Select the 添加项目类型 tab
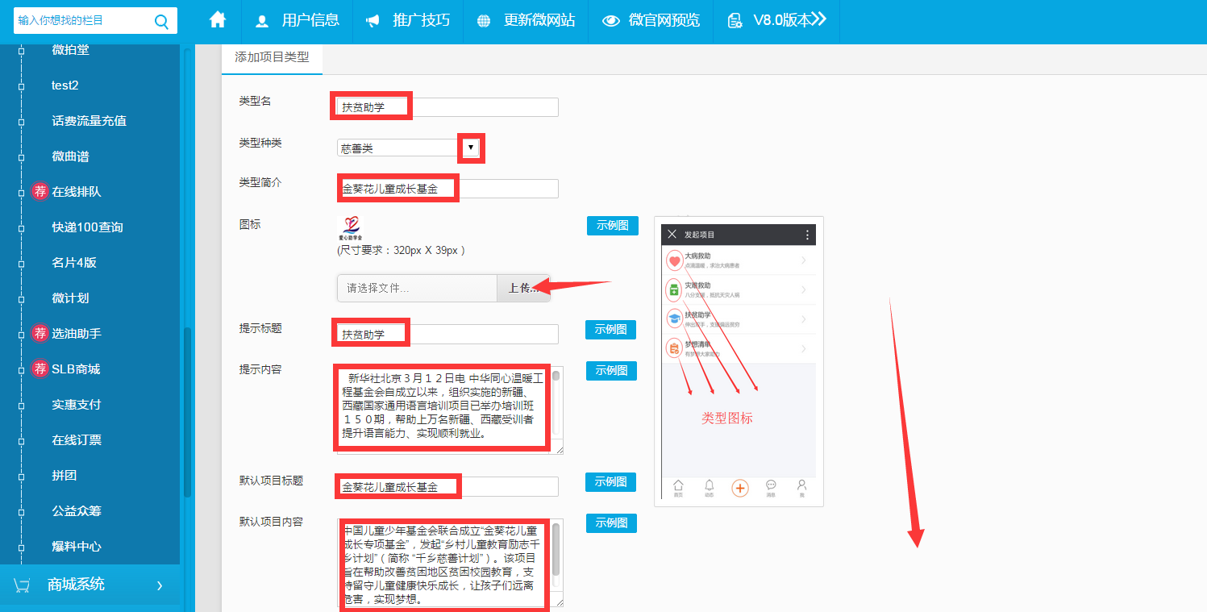 pyautogui.click(x=272, y=57)
